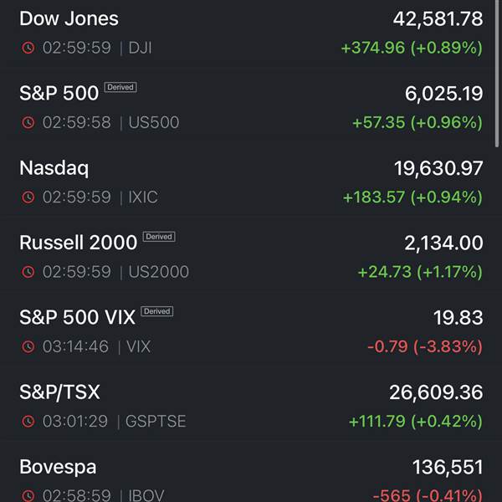Click the Russell 2000 price 2,134.00
Screen dimensions: 502x502
click(443, 243)
